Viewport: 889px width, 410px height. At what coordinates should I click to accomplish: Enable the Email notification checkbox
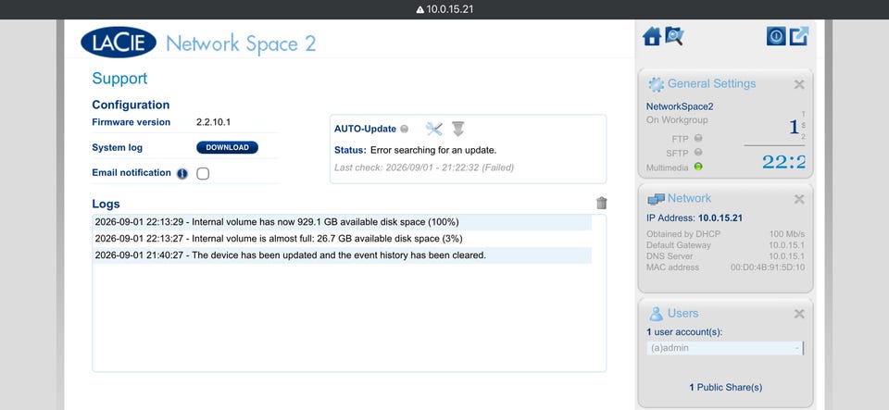(203, 174)
